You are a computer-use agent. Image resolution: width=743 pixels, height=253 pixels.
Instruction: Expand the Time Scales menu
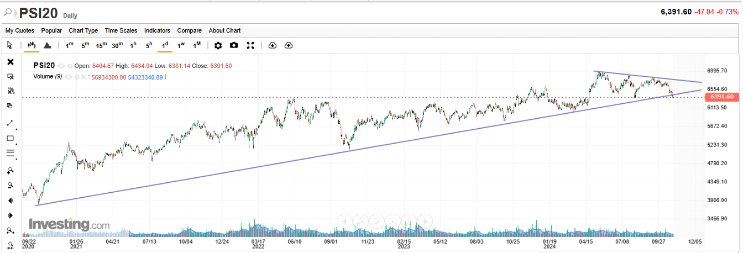[121, 30]
